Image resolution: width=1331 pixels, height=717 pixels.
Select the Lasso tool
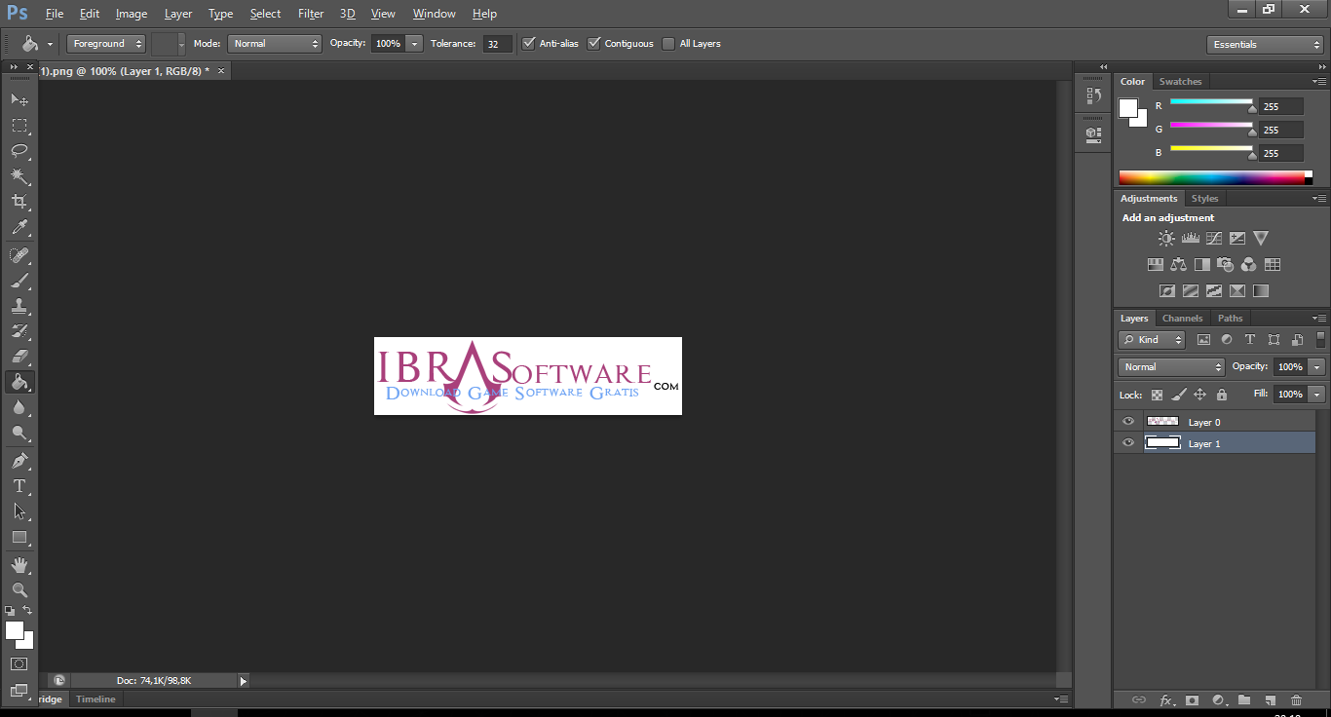pyautogui.click(x=19, y=150)
